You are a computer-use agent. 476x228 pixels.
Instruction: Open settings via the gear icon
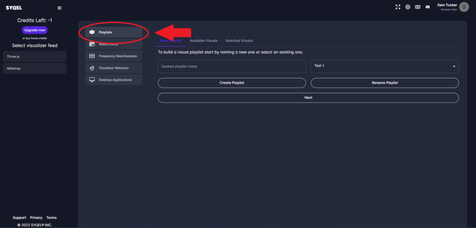(x=408, y=7)
